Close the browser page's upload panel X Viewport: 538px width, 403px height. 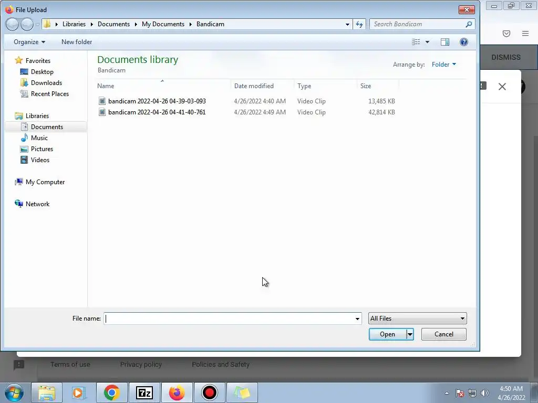pyautogui.click(x=502, y=87)
